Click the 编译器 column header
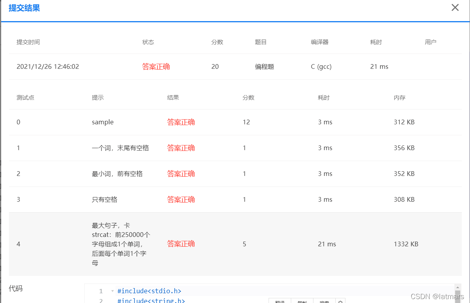Screen dimensions: 470x303 [x=320, y=42]
